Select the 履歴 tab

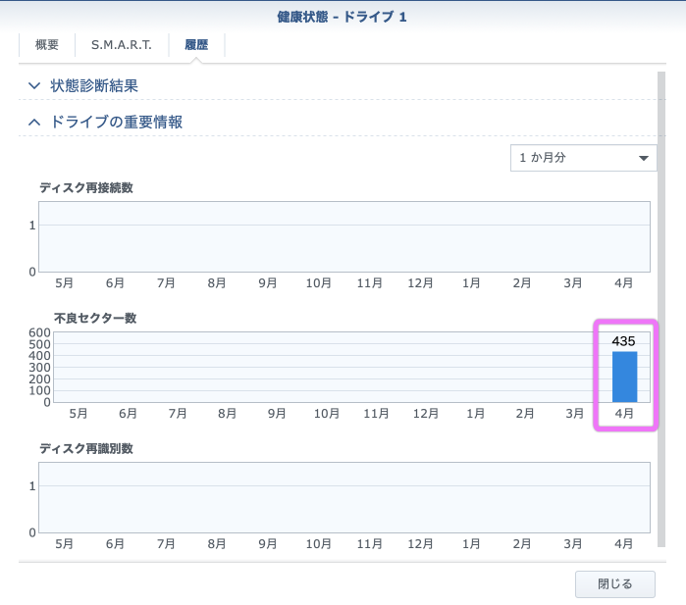coord(196,45)
